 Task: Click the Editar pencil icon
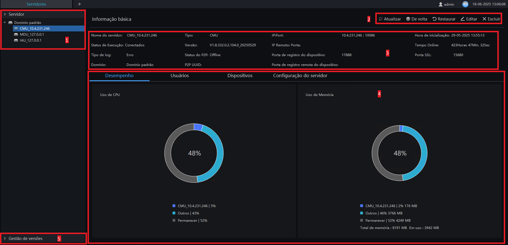tap(463, 19)
